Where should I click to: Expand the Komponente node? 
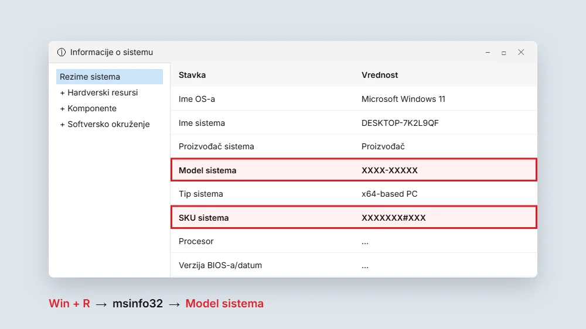click(63, 109)
